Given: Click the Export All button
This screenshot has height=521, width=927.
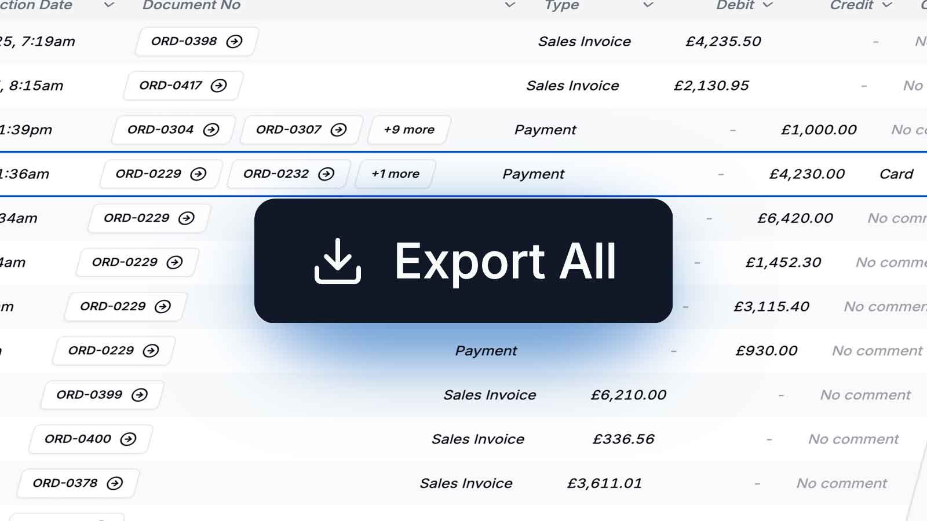Looking at the screenshot, I should tap(463, 261).
